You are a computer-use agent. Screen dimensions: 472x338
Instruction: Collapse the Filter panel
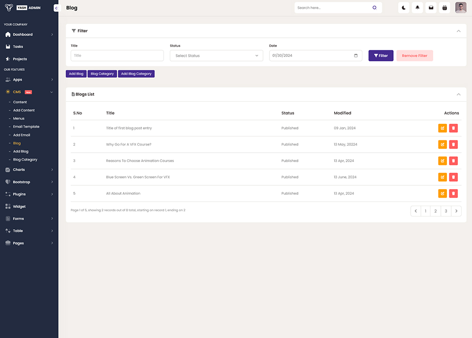tap(458, 31)
